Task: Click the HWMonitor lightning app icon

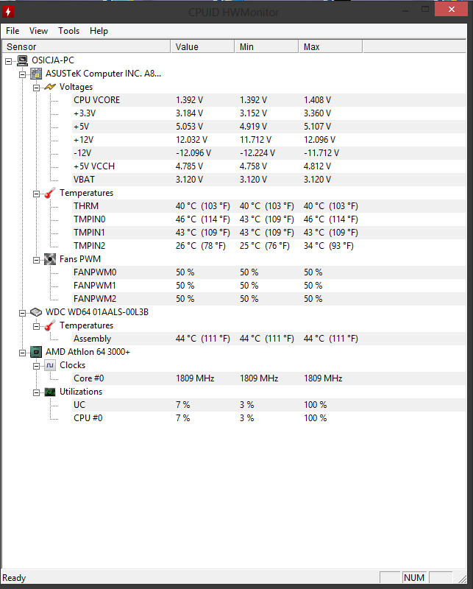Action: [10, 10]
